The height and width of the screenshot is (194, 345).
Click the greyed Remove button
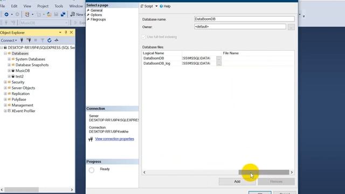(x=276, y=182)
